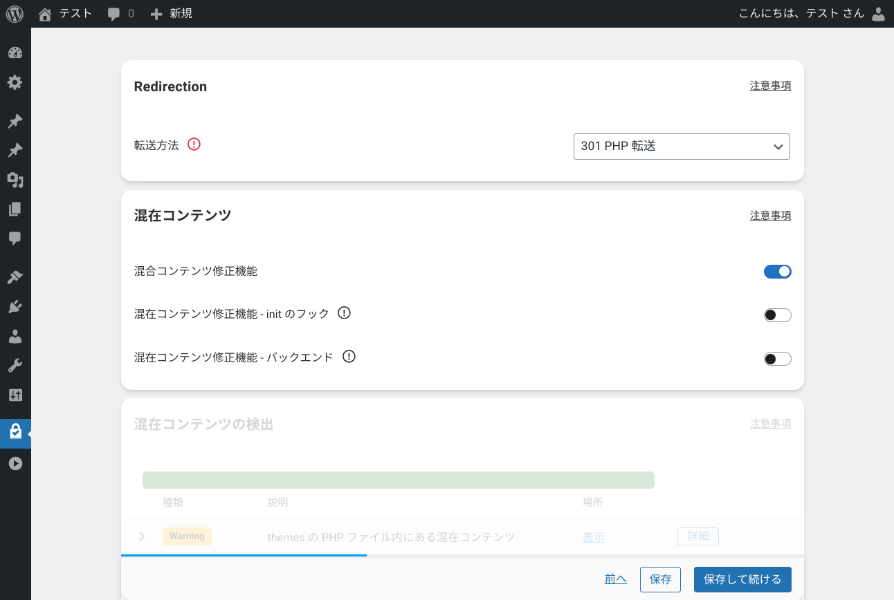Screen dimensions: 894x600
Task: Enable the バックエンド mixed content toggle
Action: tap(777, 359)
